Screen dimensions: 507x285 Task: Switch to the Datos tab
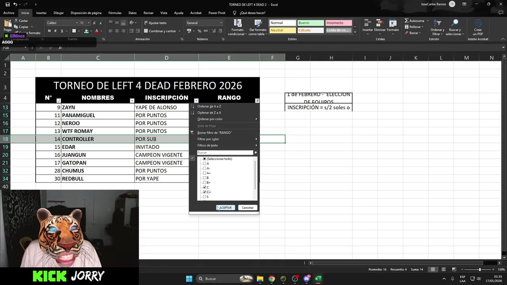(x=132, y=13)
